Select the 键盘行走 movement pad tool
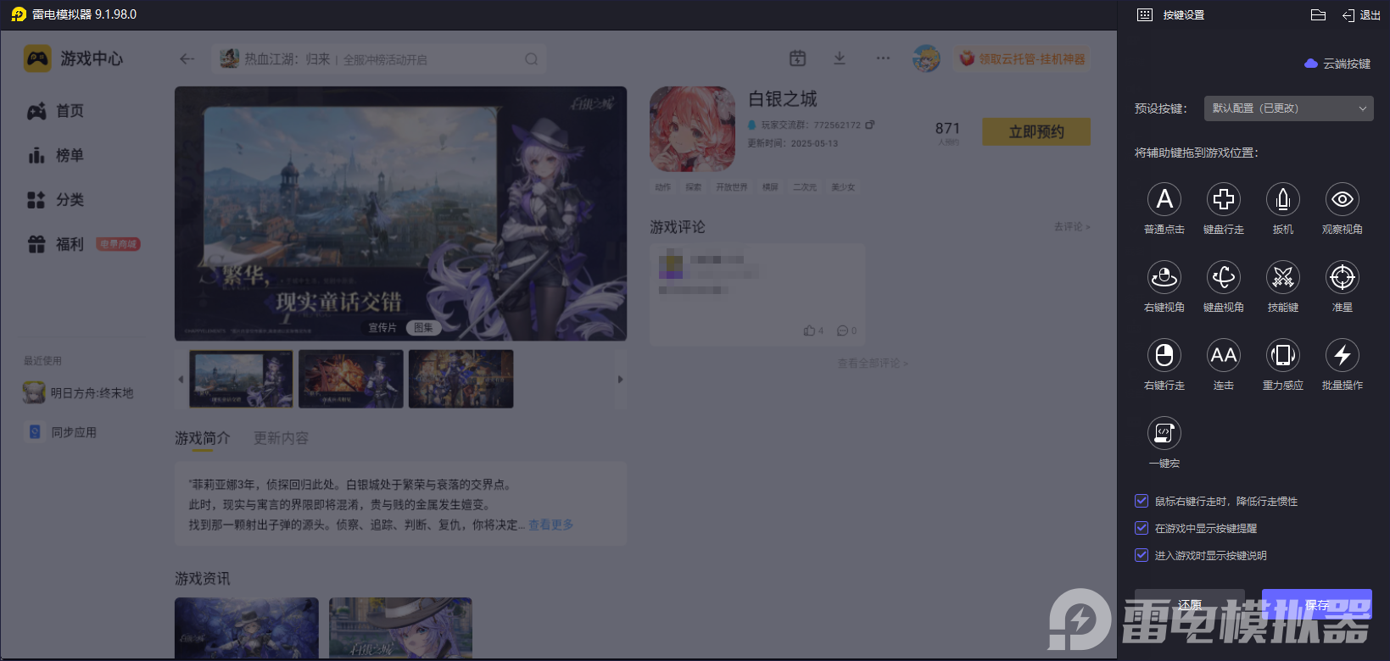This screenshot has width=1390, height=661. point(1224,199)
